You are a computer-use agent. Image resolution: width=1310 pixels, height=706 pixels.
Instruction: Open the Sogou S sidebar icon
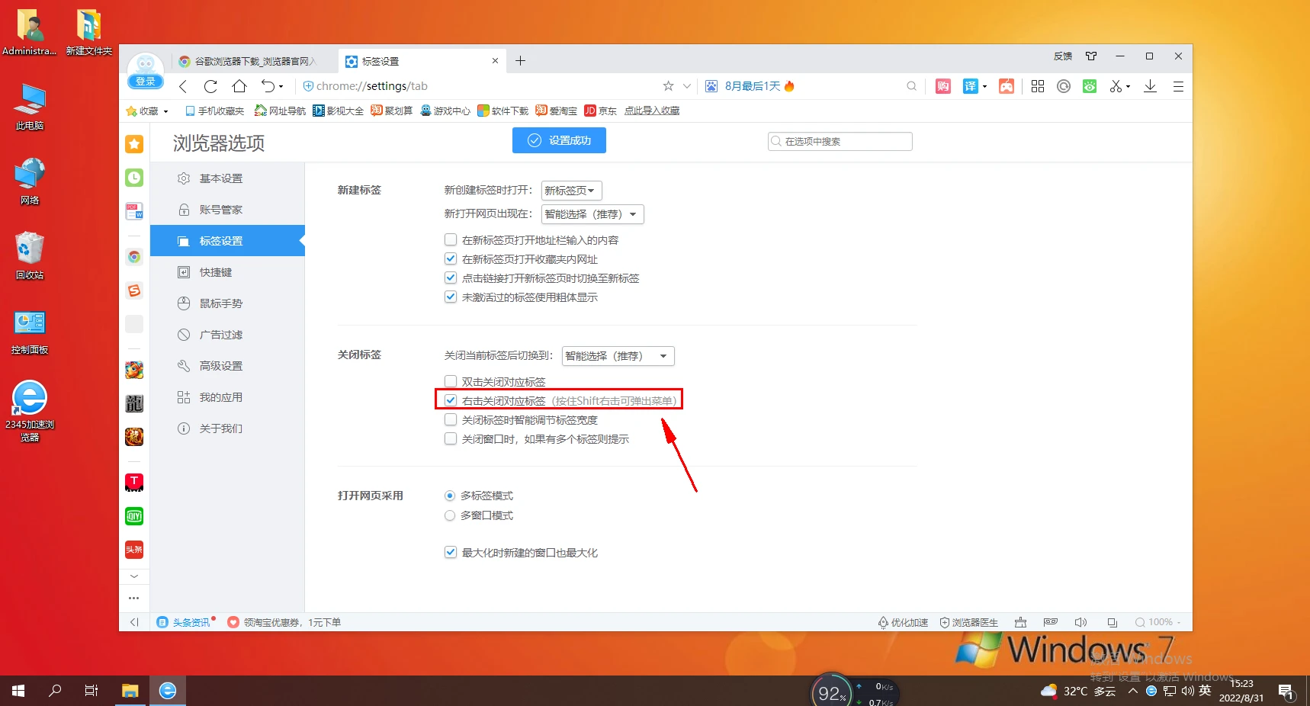coord(134,290)
